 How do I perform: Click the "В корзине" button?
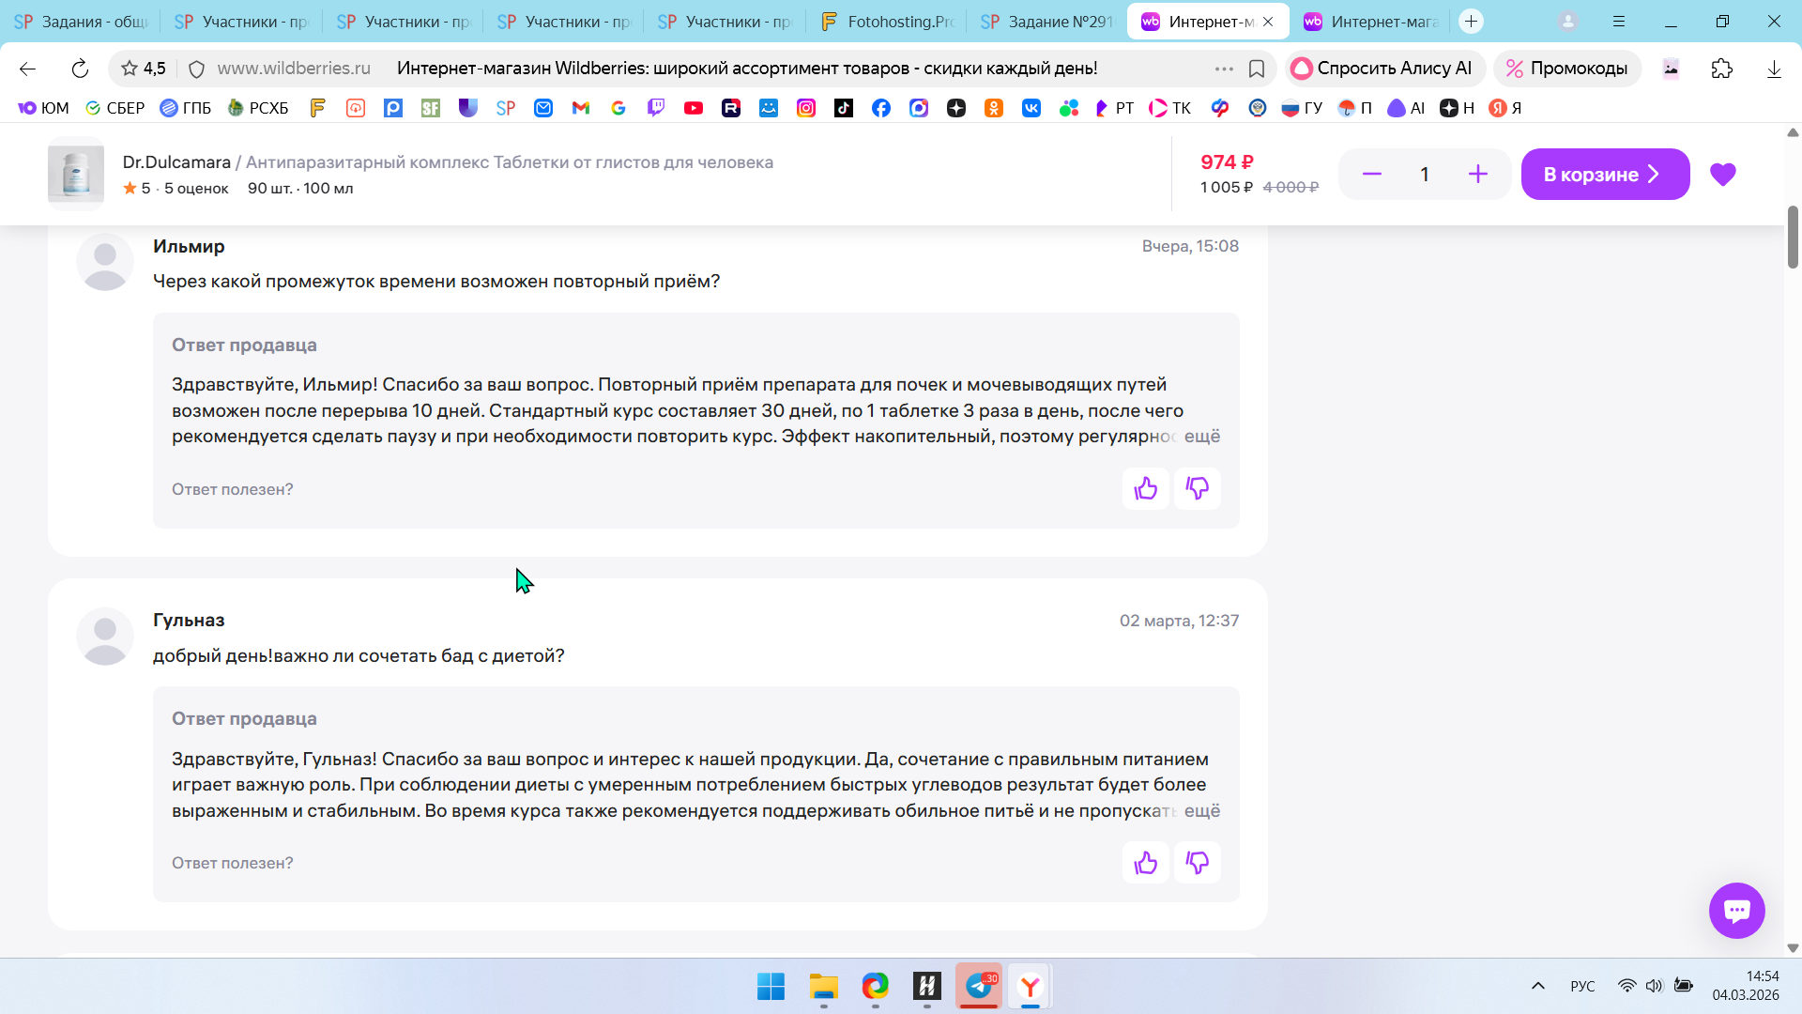[1604, 175]
